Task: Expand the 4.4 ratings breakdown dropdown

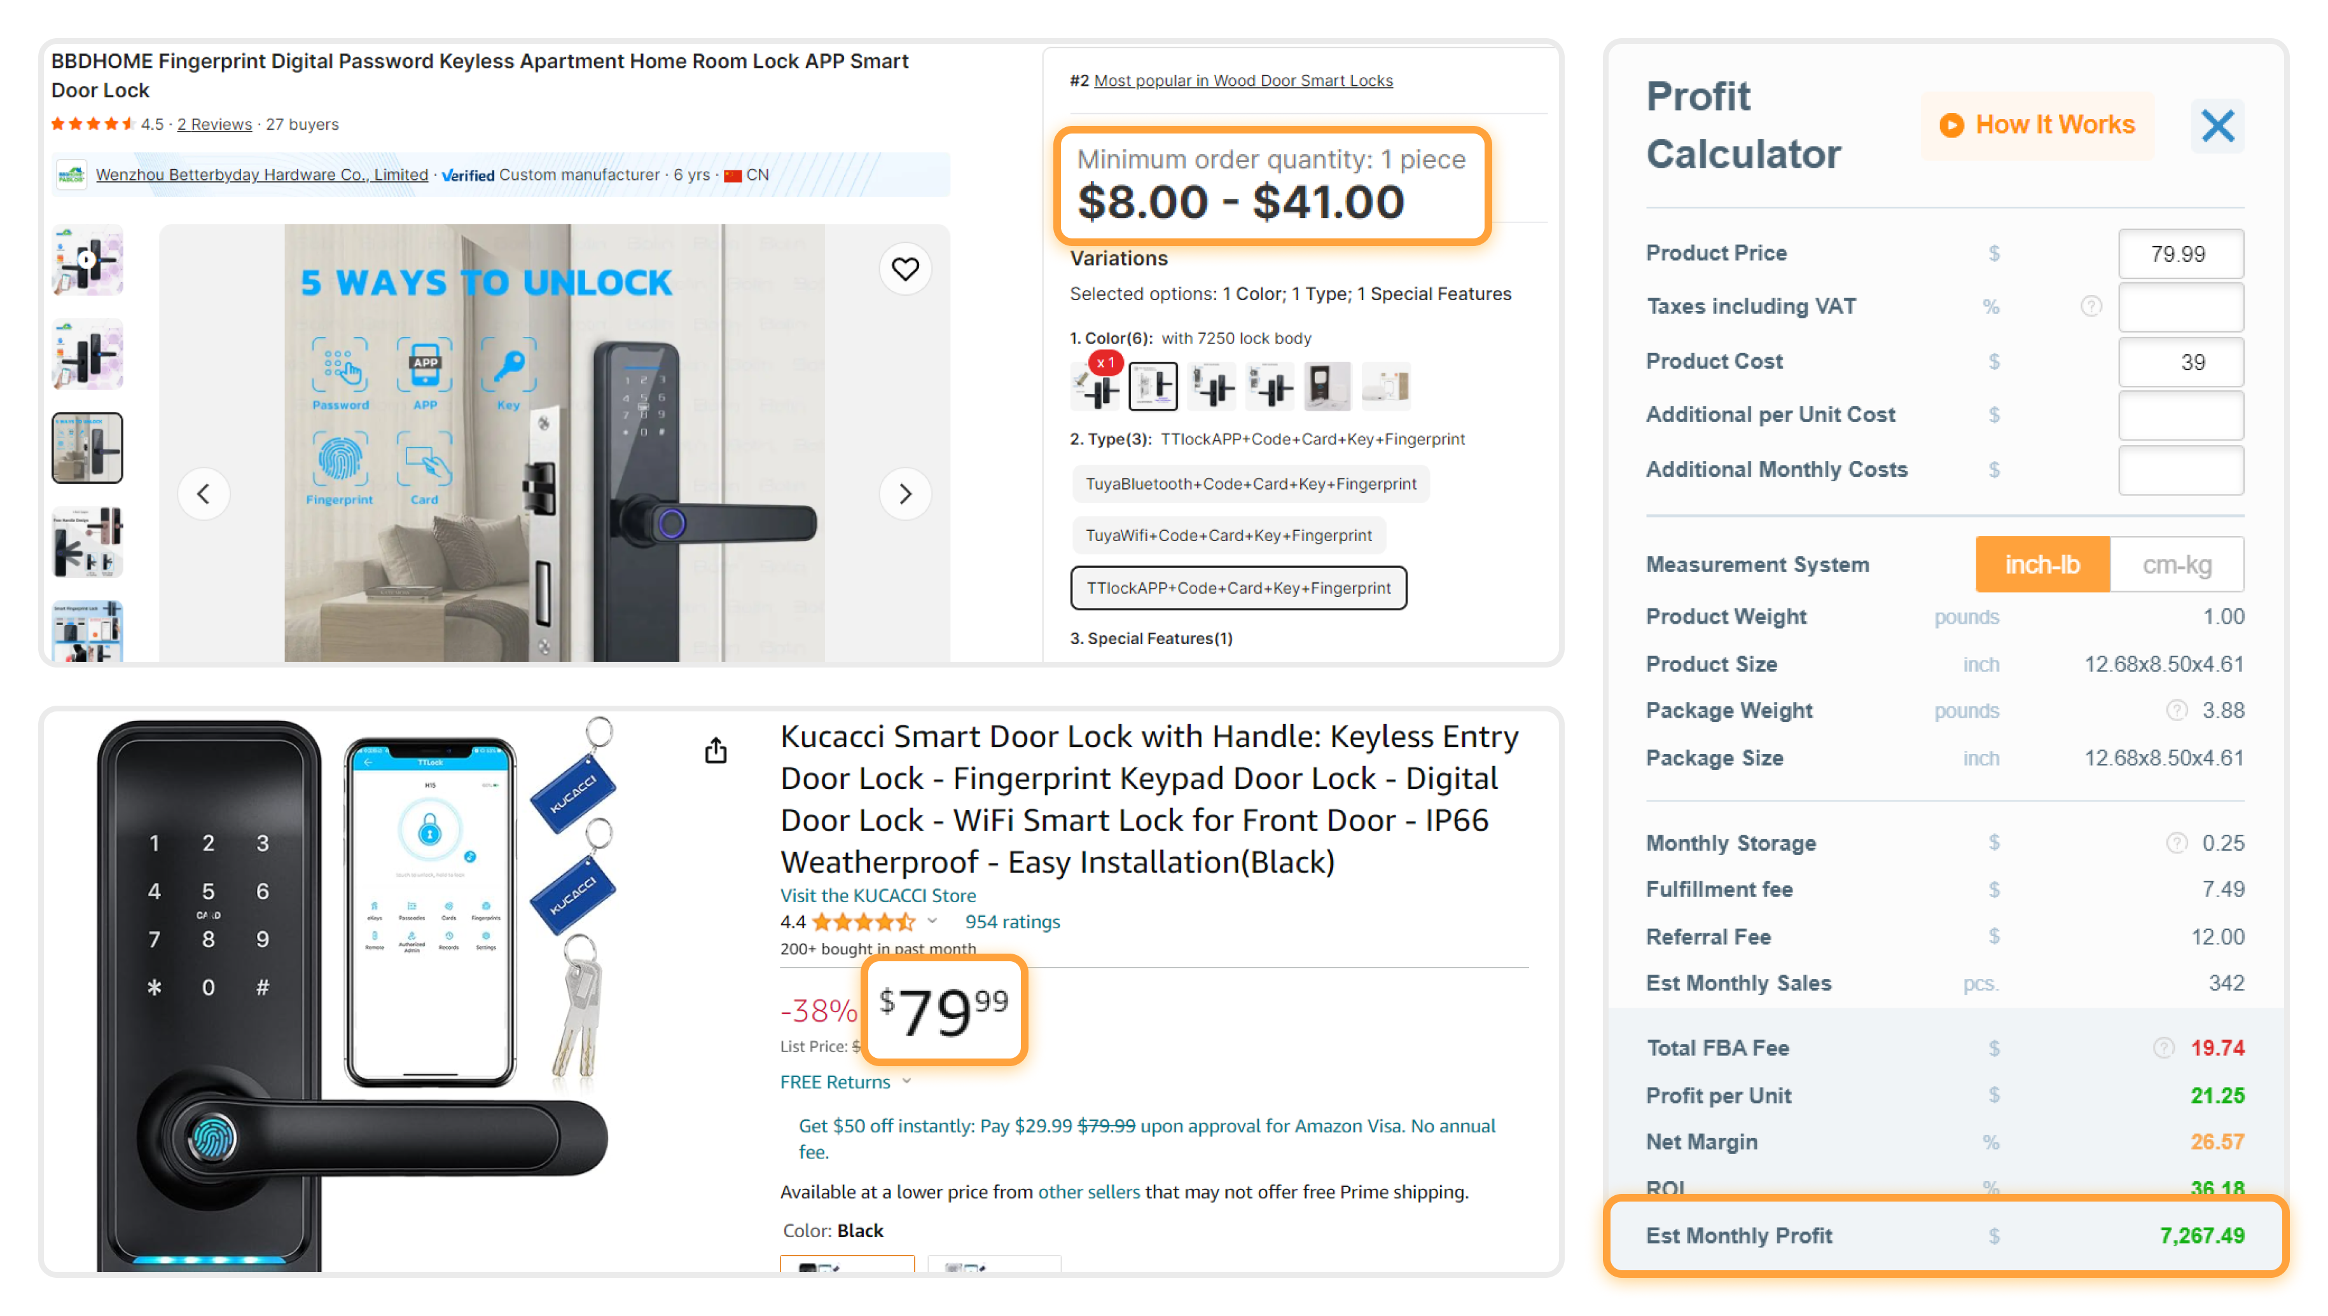Action: [932, 922]
